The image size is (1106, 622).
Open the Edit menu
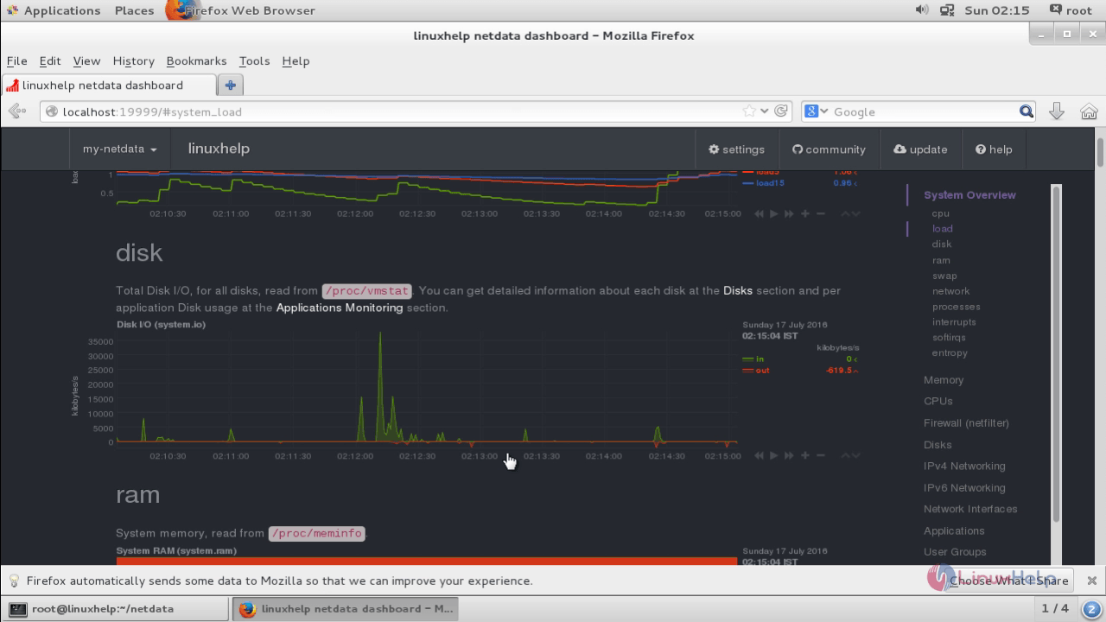(50, 61)
